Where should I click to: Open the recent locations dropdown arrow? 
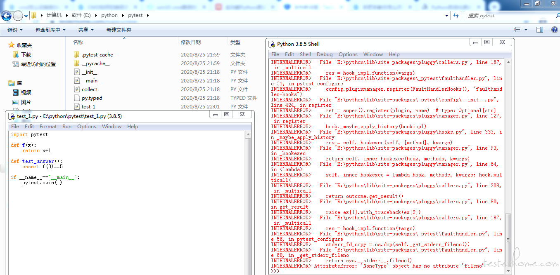pyautogui.click(x=26, y=16)
